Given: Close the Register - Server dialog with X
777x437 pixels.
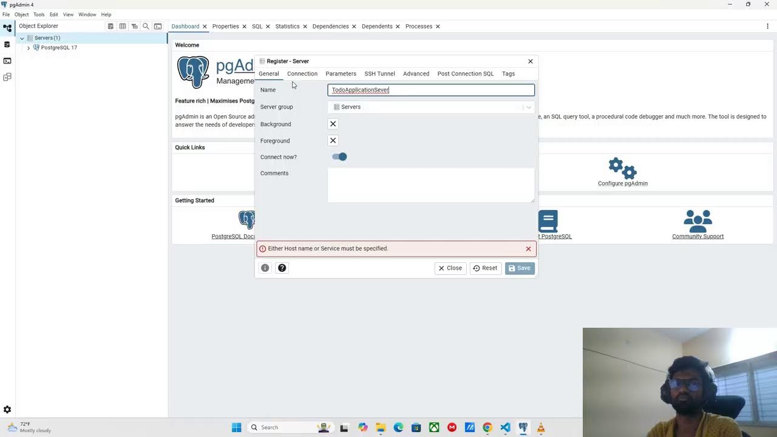Looking at the screenshot, I should coord(531,61).
